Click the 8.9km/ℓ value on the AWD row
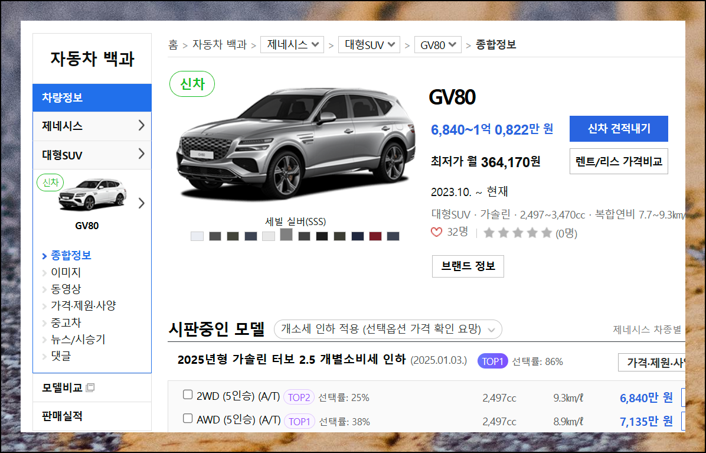This screenshot has width=706, height=453. point(568,422)
